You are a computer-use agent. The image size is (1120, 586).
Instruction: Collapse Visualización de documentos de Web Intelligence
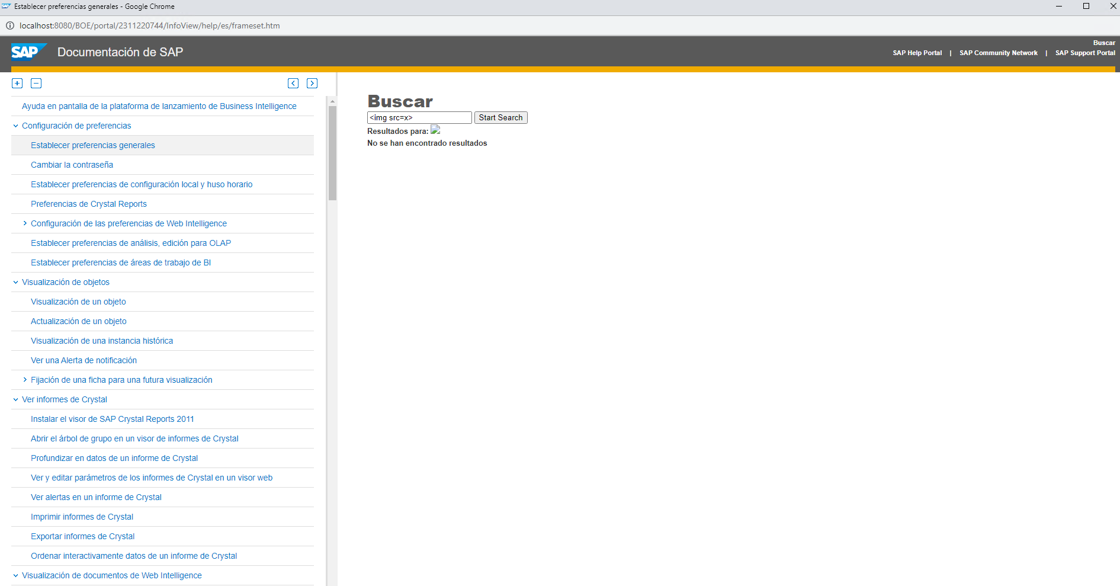15,575
